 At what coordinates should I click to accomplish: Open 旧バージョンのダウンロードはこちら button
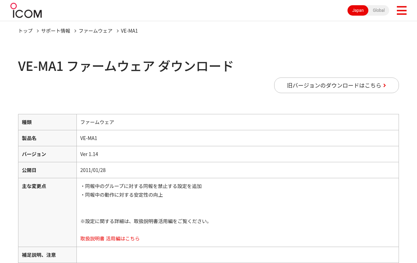pos(336,85)
